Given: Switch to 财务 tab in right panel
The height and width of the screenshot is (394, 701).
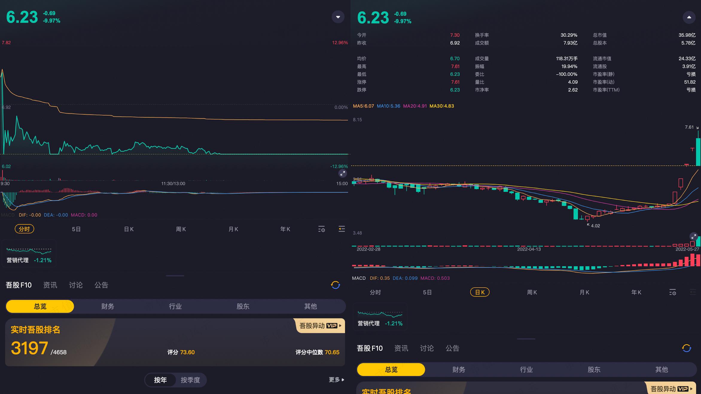Looking at the screenshot, I should click(x=459, y=369).
